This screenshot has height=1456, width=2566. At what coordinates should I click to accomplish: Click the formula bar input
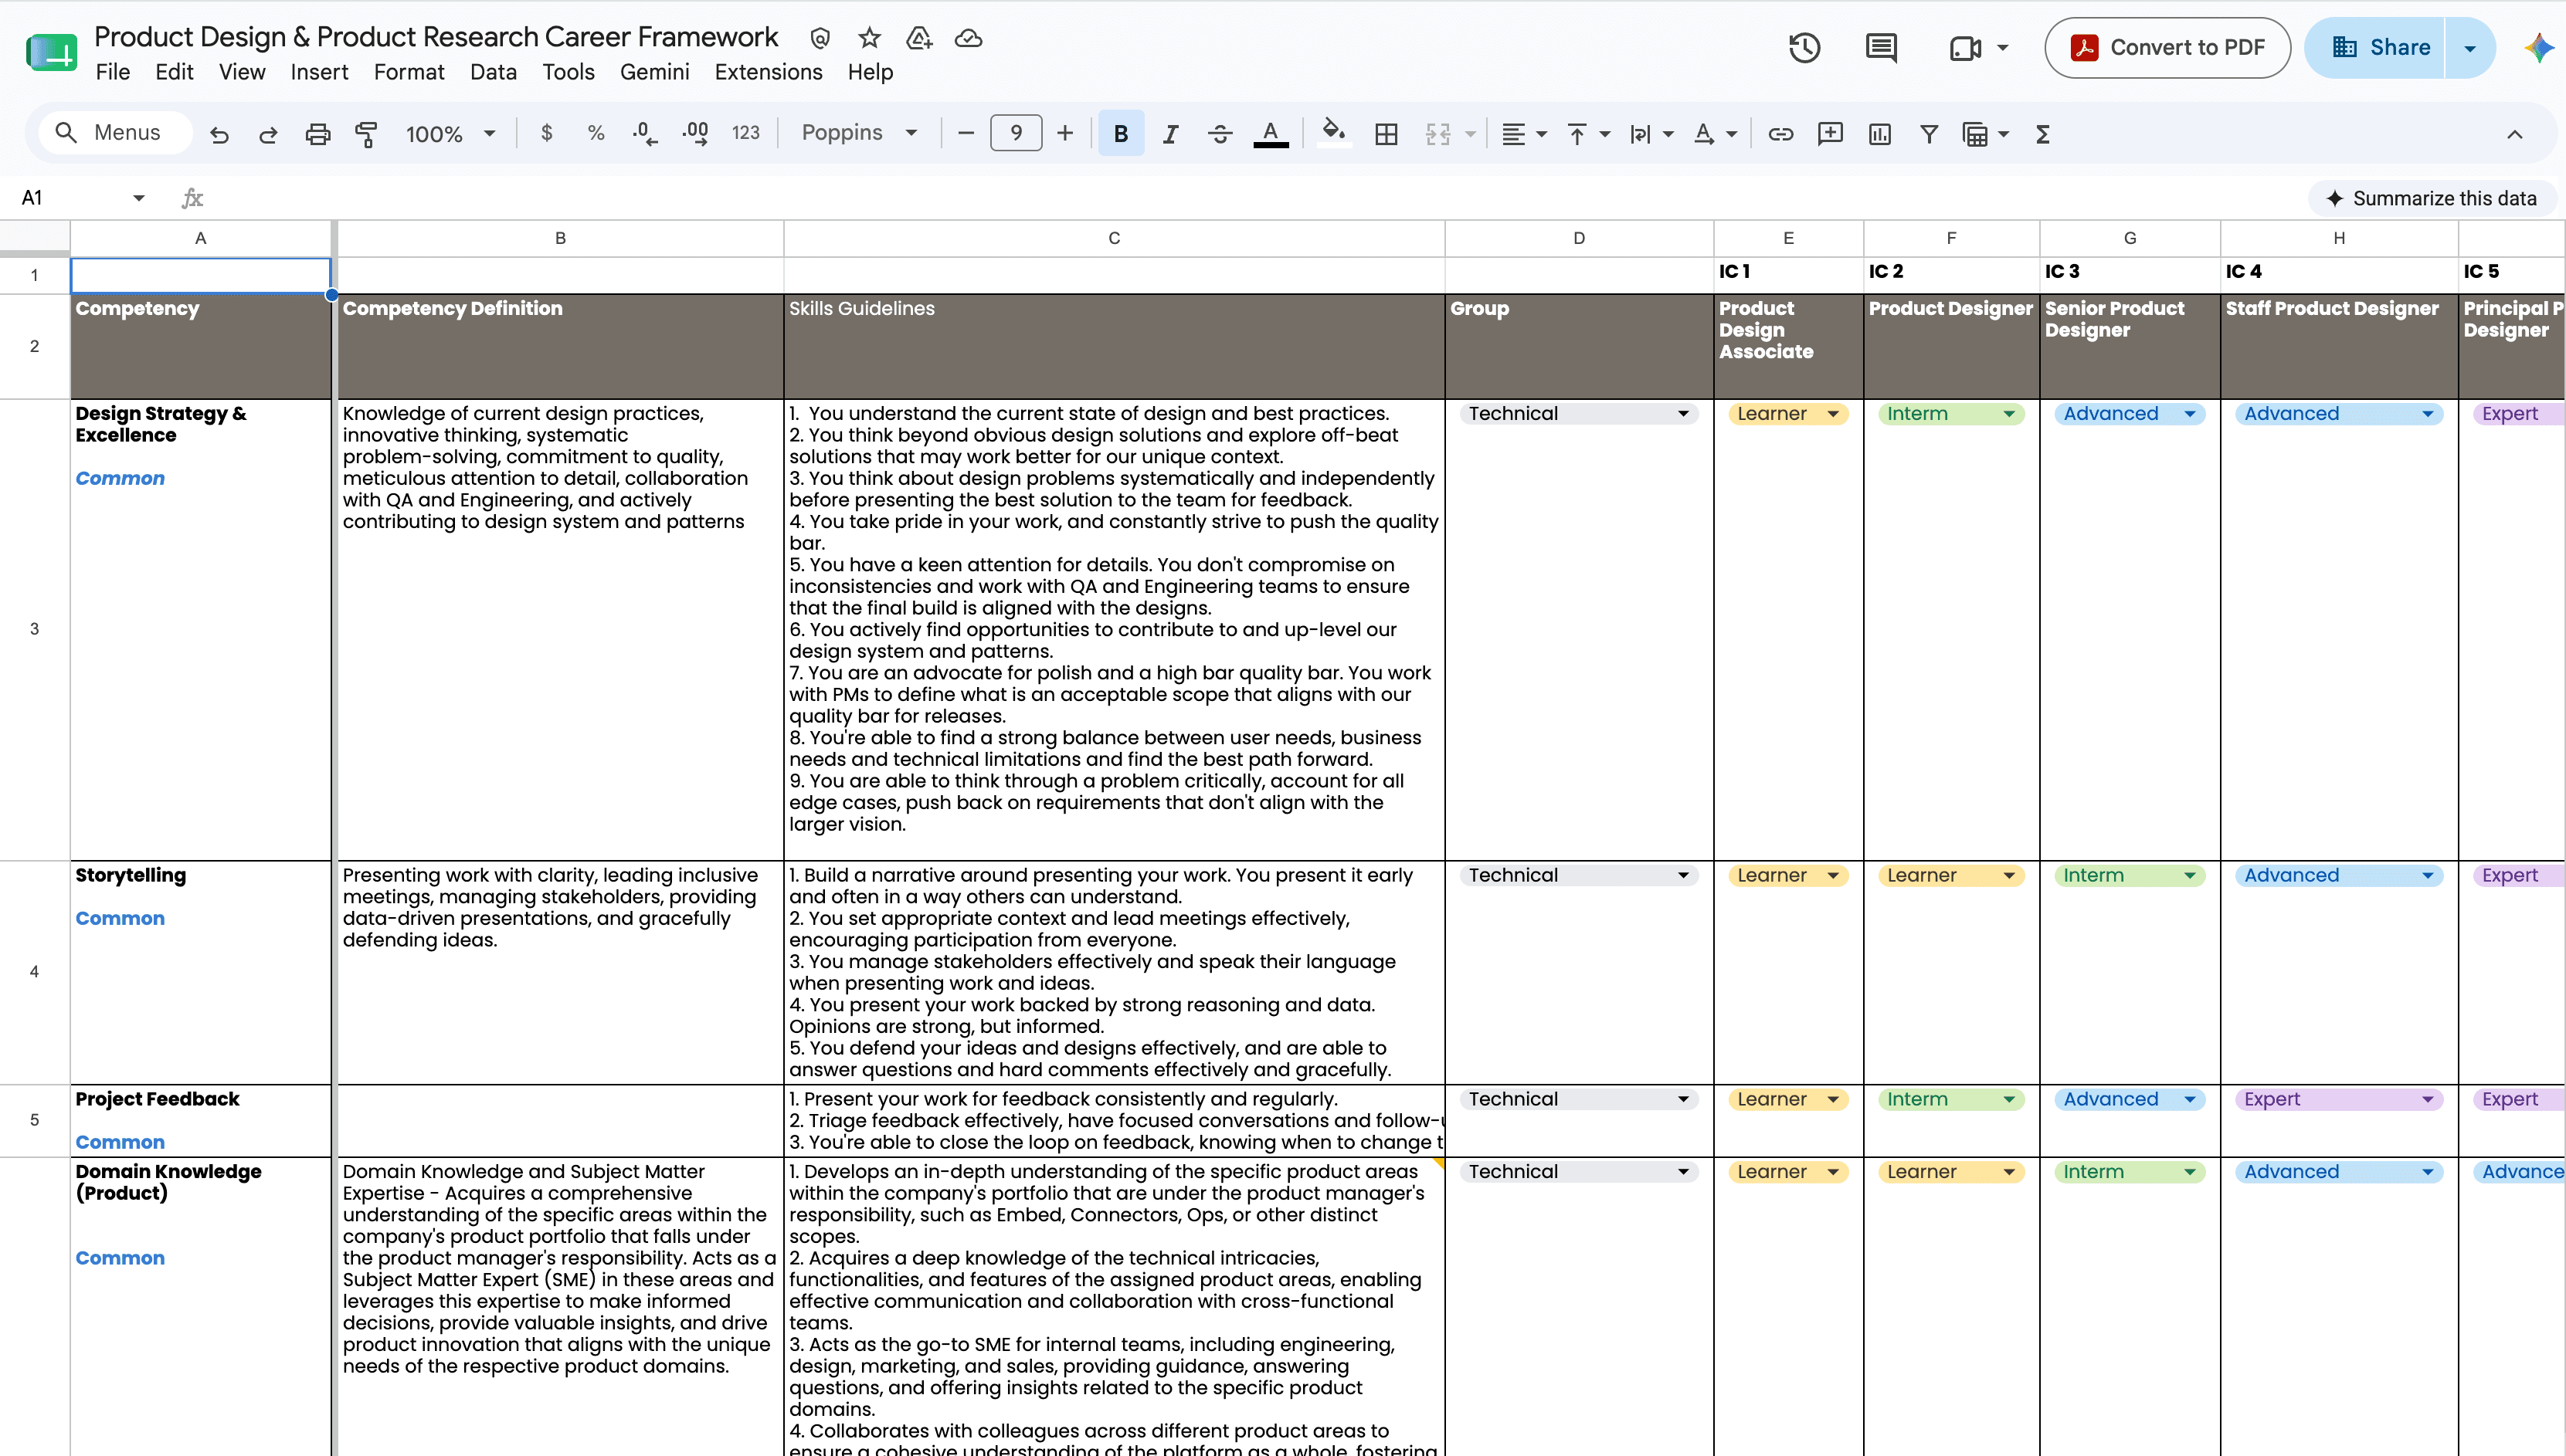tap(1251, 198)
